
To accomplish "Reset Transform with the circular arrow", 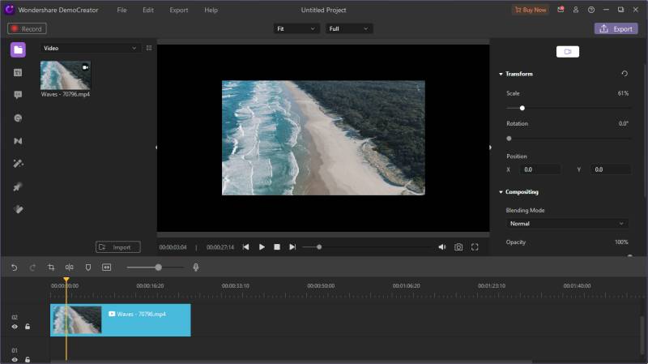I will (625, 74).
